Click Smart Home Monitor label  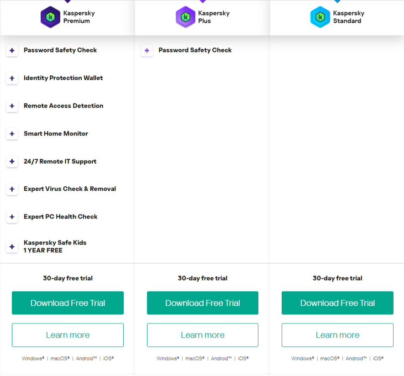pyautogui.click(x=56, y=133)
